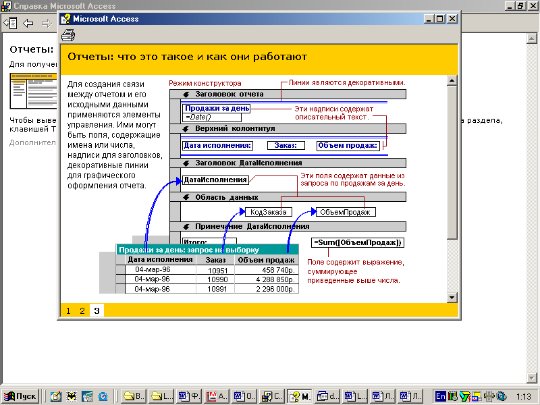Click the En language indicator in tray

click(x=440, y=396)
